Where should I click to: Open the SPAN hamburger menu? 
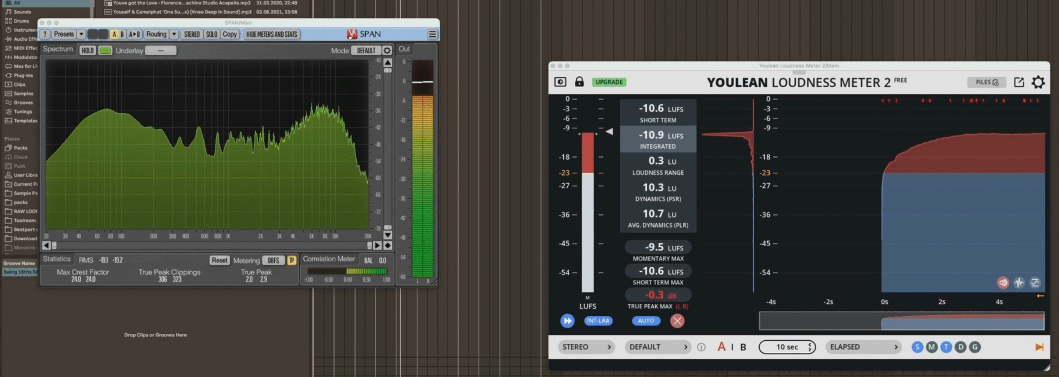[432, 34]
